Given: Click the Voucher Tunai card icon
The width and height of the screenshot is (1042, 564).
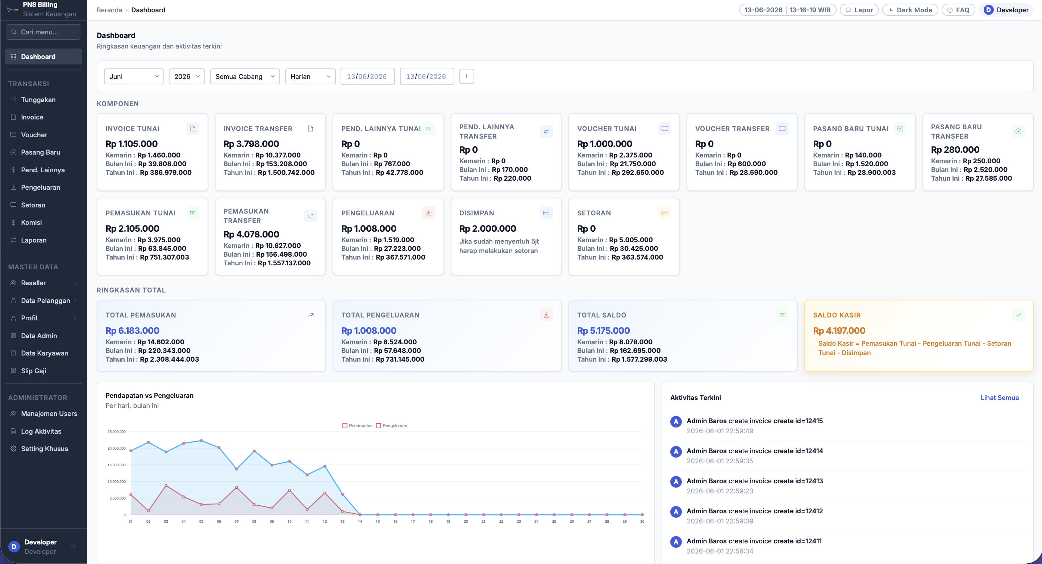Looking at the screenshot, I should coord(664,129).
